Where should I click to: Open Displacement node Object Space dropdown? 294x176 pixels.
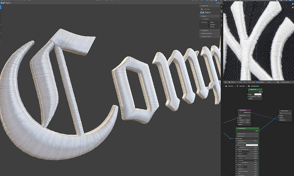pyautogui.click(x=244, y=115)
